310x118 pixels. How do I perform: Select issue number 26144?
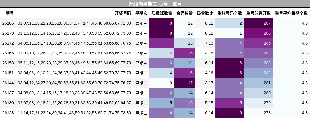(x=8, y=83)
